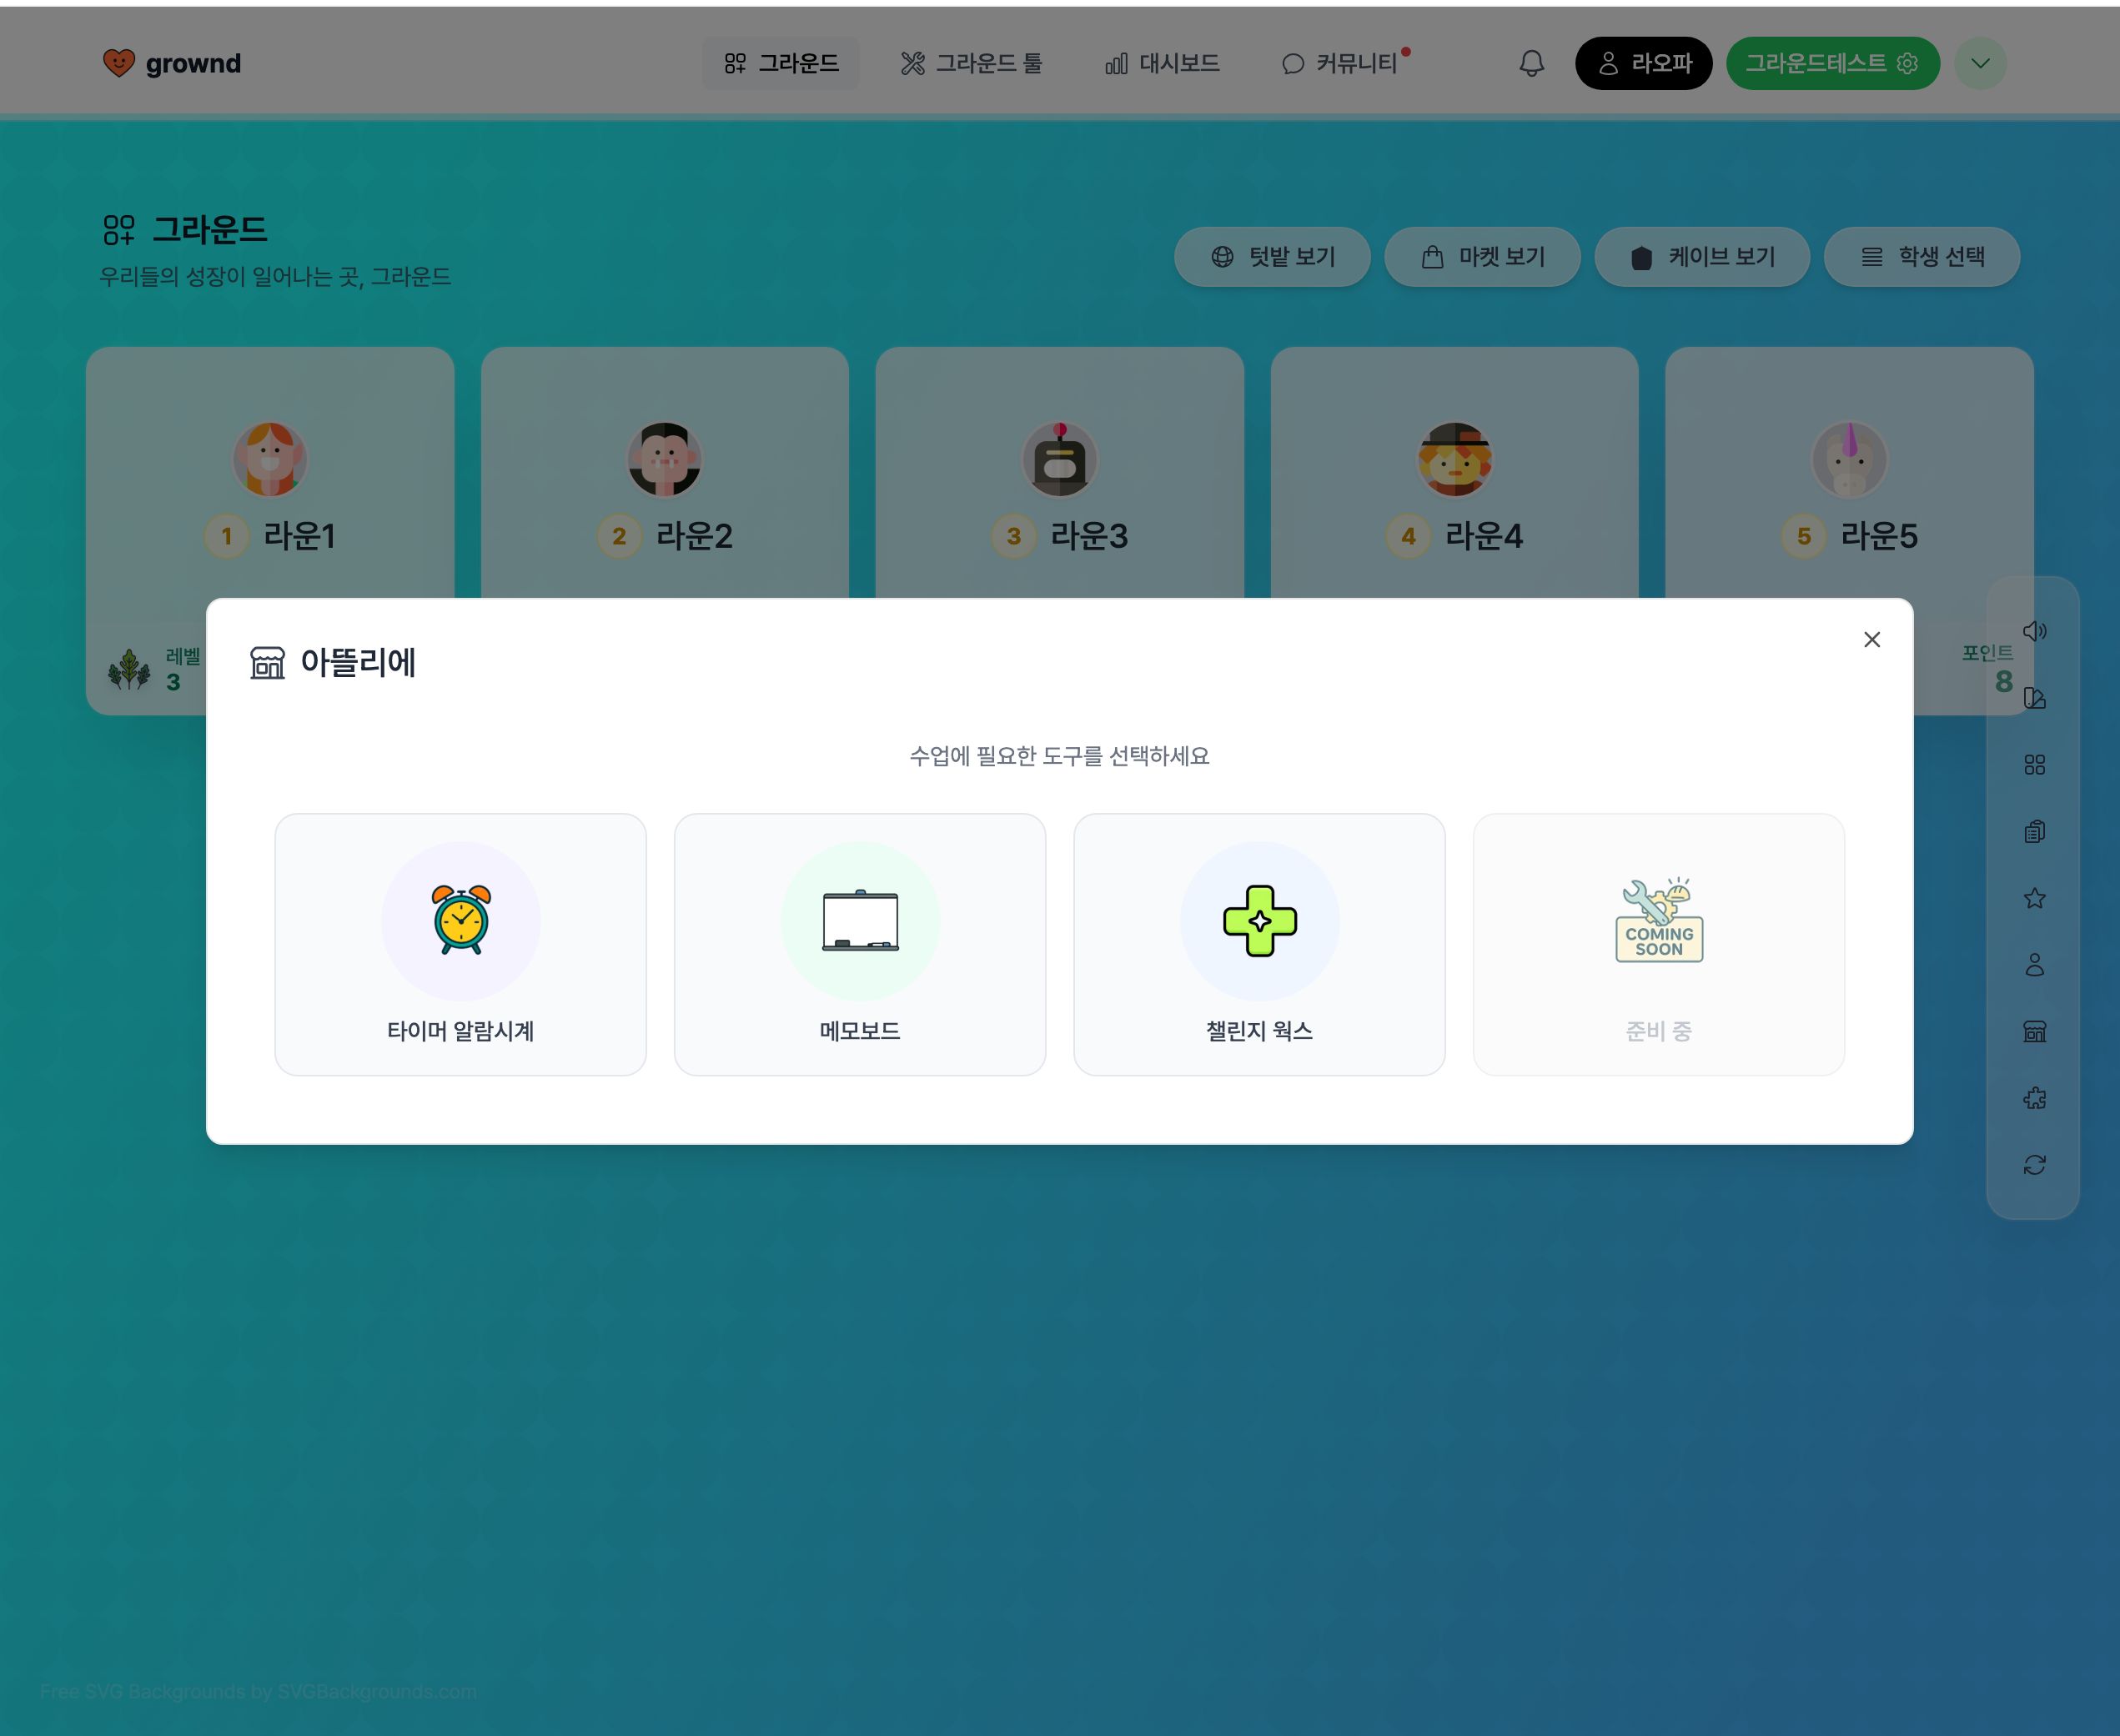Viewport: 2120px width, 1736px height.
Task: Click the refresh arrows icon in sidebar
Action: click(x=2034, y=1165)
